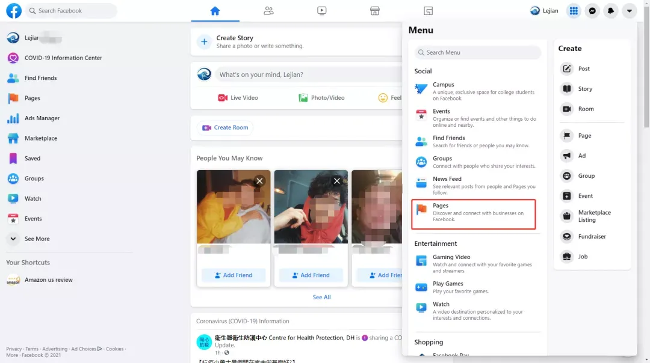The width and height of the screenshot is (650, 363).
Task: Click the Terms footer link
Action: (x=31, y=349)
